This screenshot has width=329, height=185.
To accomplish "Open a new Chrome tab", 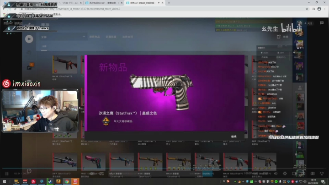I will 169,3.
